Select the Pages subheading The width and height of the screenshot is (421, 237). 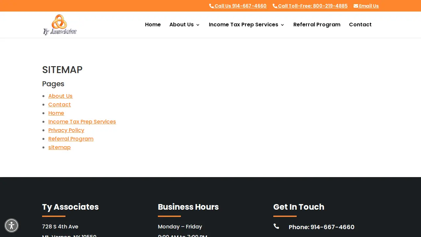pos(53,84)
